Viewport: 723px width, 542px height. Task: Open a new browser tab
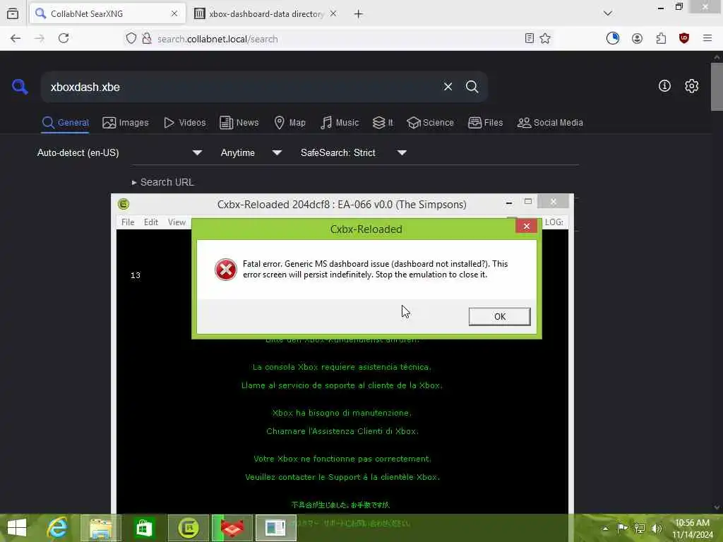(358, 14)
